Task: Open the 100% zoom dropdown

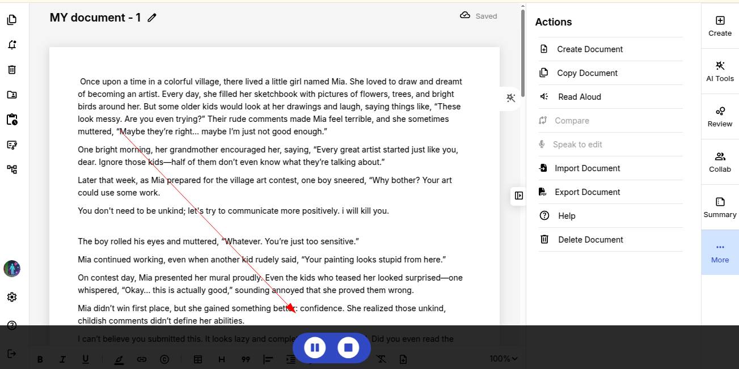Action: 503,358
